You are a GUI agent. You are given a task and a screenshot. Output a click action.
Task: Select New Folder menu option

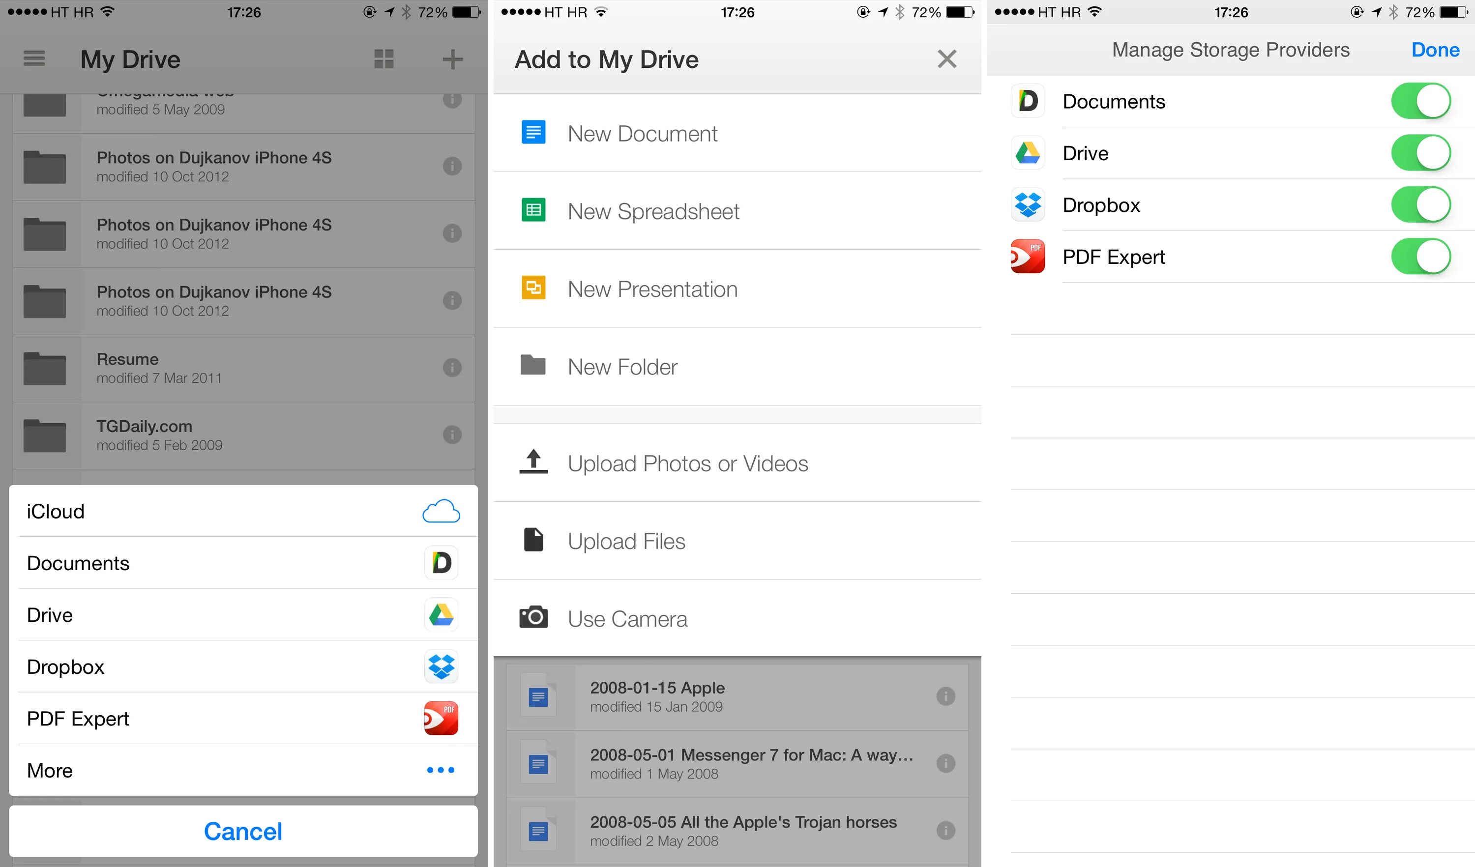click(737, 368)
